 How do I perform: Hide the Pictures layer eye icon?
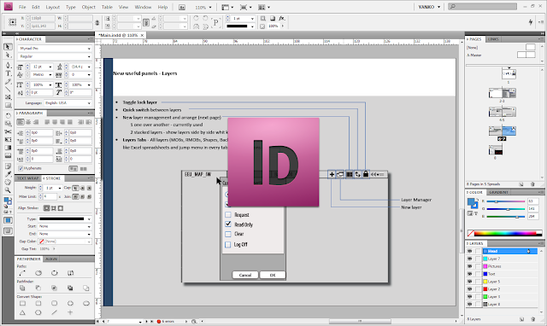click(x=469, y=266)
